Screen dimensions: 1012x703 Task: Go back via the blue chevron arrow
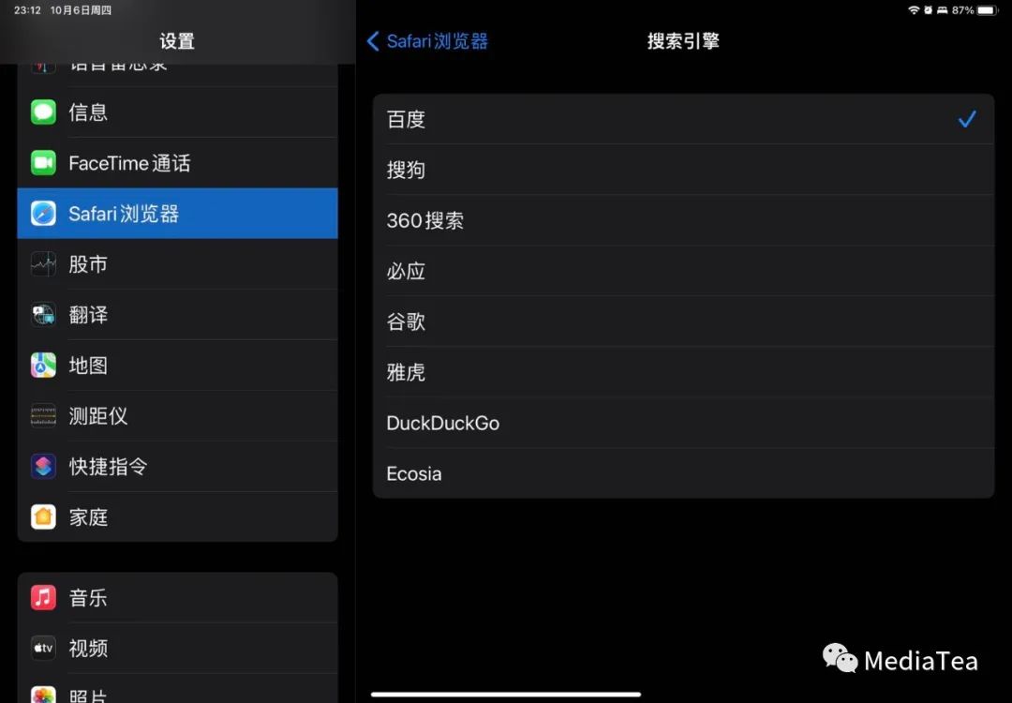coord(372,41)
